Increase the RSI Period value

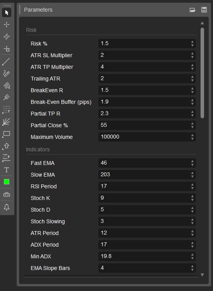(192, 185)
